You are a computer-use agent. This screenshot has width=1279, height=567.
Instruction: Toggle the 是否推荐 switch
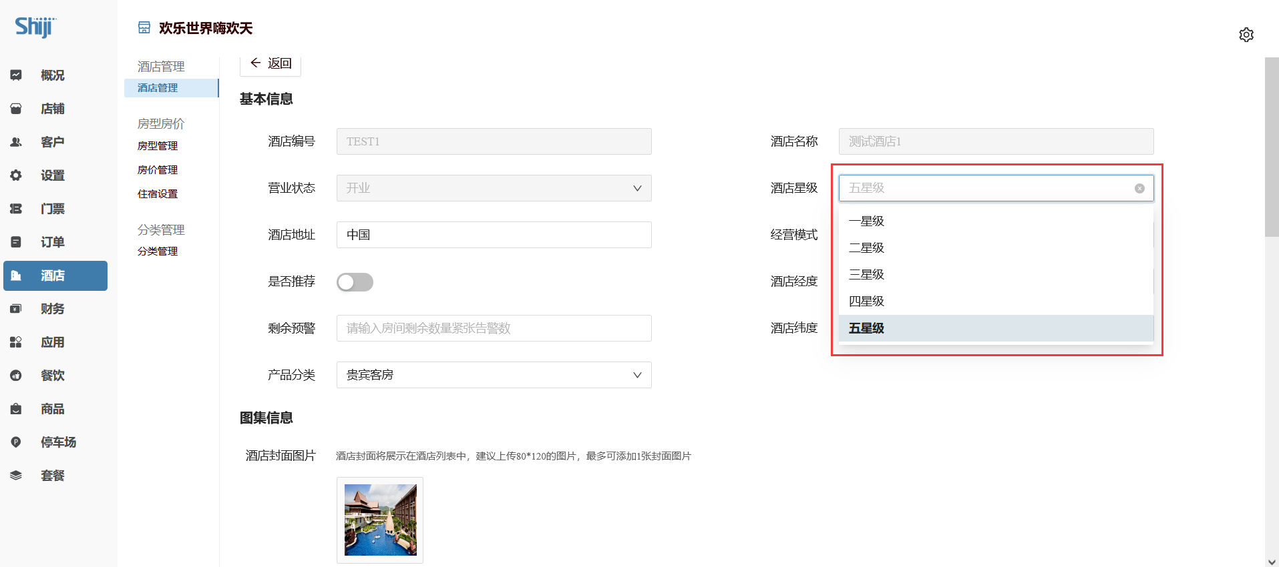pyautogui.click(x=355, y=282)
